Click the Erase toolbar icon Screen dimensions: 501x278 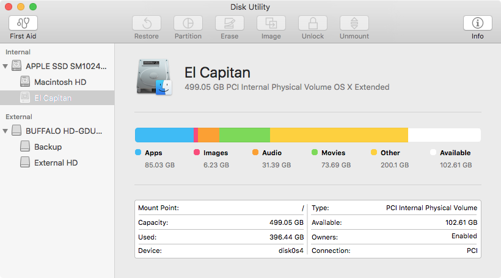[x=230, y=23]
